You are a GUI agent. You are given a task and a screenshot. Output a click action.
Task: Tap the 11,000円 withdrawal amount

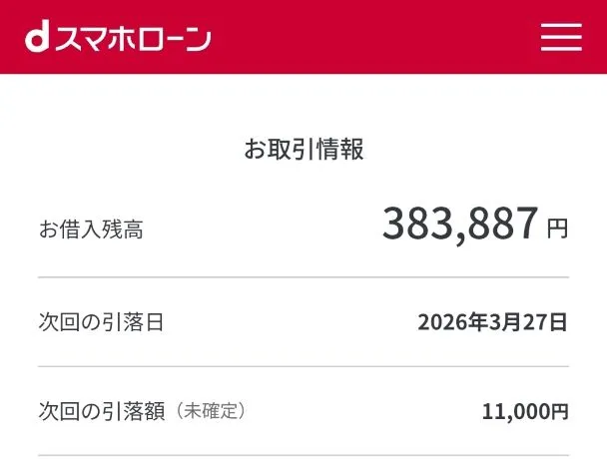coord(524,411)
